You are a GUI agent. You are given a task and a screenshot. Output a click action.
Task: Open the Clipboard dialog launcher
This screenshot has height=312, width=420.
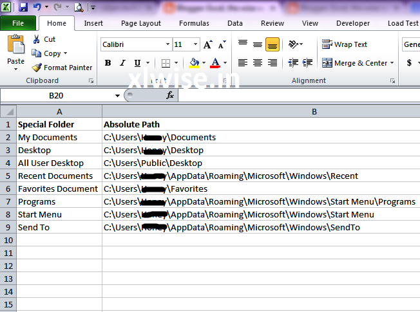tap(91, 81)
